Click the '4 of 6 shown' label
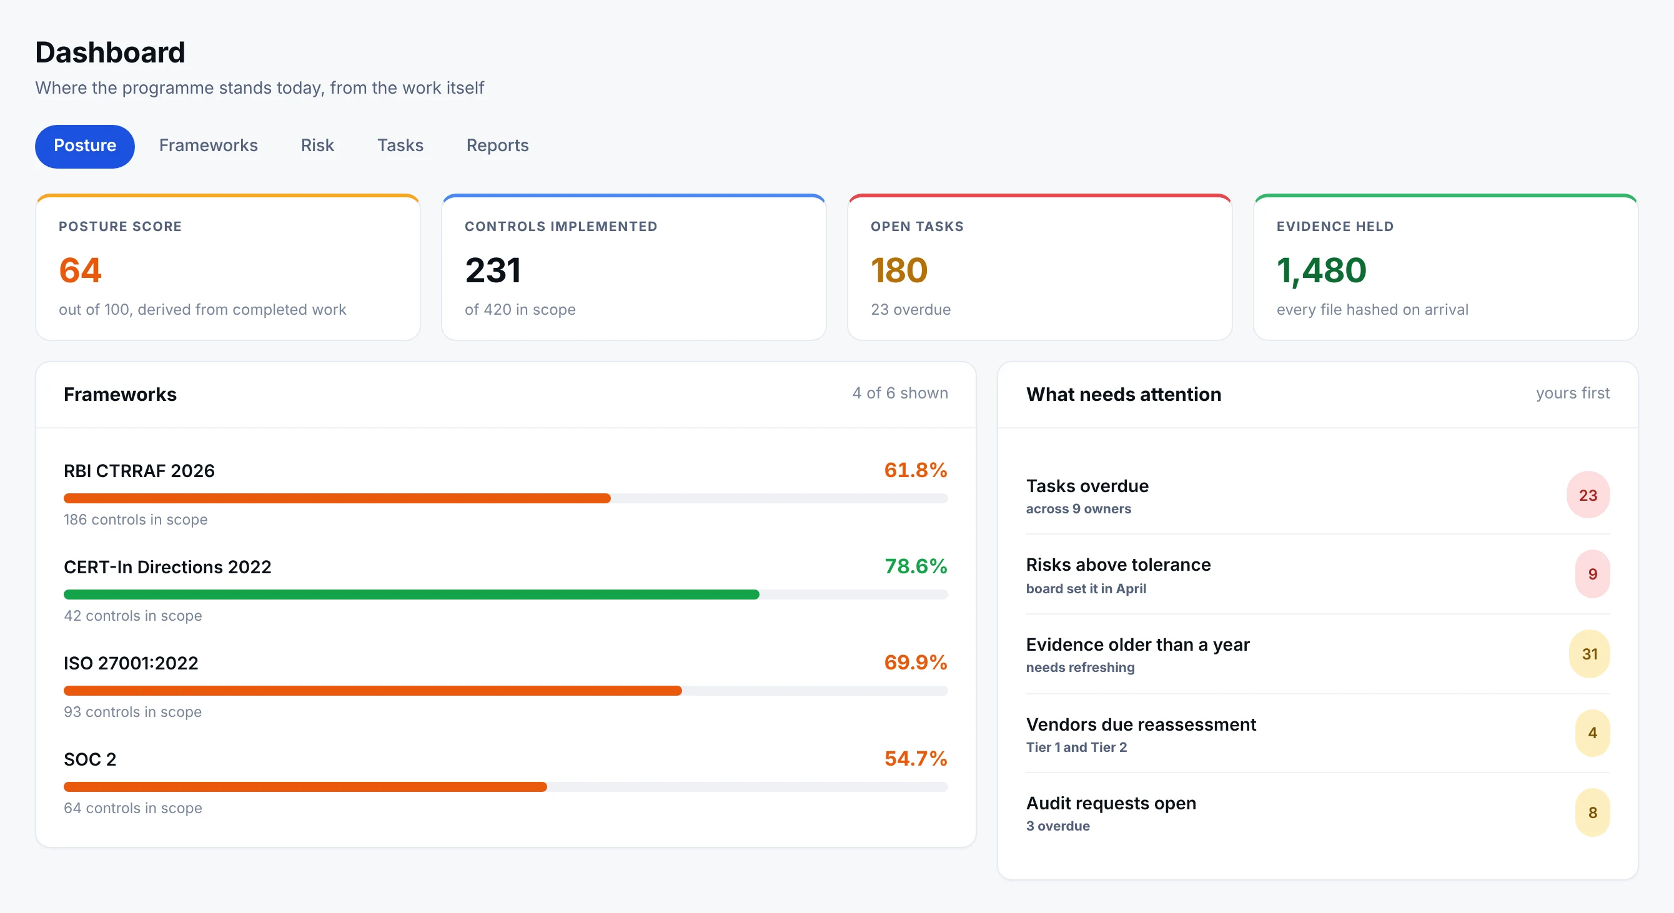This screenshot has height=913, width=1674. (900, 393)
